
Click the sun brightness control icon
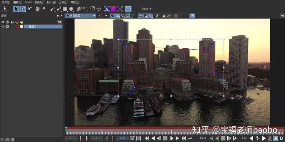[x=175, y=16]
